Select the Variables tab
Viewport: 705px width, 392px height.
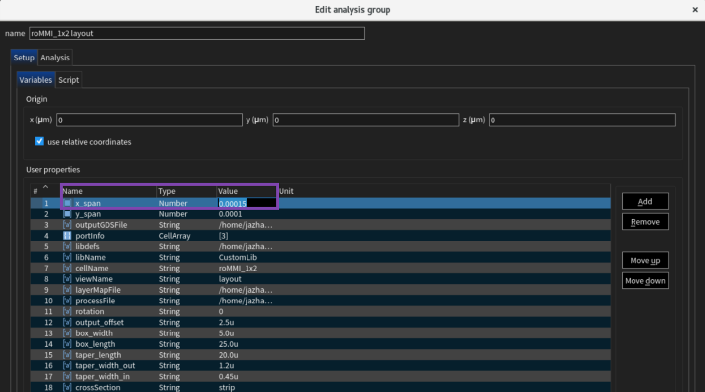[x=35, y=80]
